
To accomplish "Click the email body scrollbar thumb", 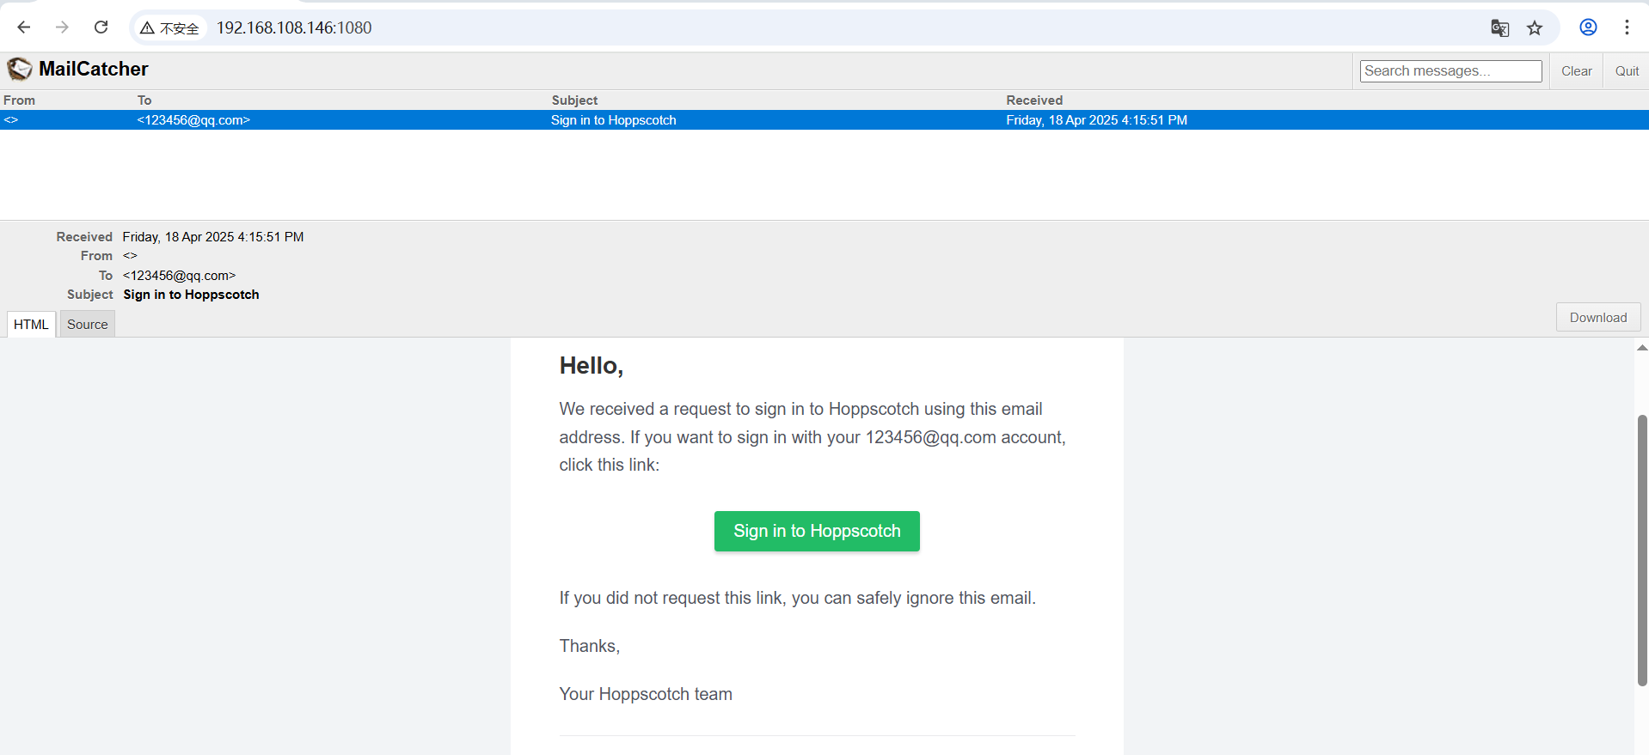I will (x=1642, y=550).
